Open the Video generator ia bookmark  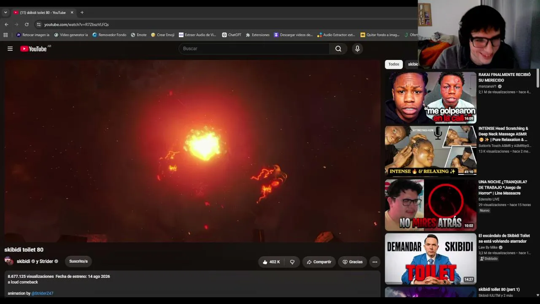tap(71, 35)
